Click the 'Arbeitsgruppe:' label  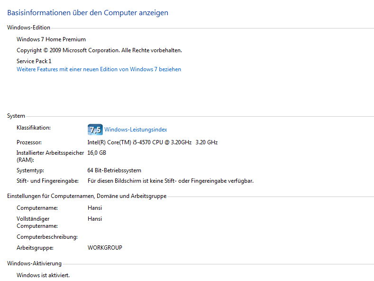[35, 248]
